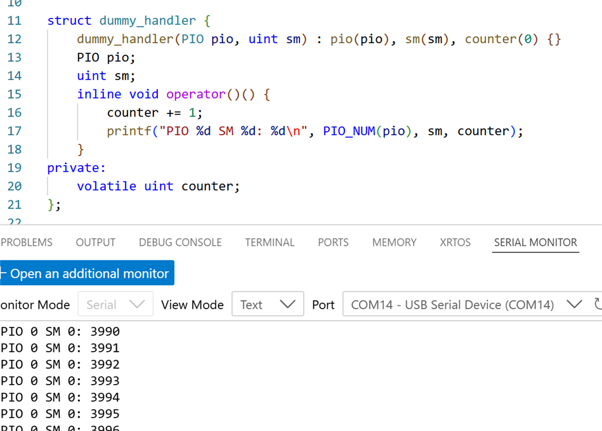This screenshot has width=602, height=431.
Task: Open the Monitor Mode Serial dropdown
Action: 115,304
